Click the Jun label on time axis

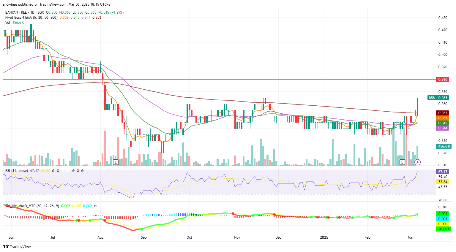(12, 237)
